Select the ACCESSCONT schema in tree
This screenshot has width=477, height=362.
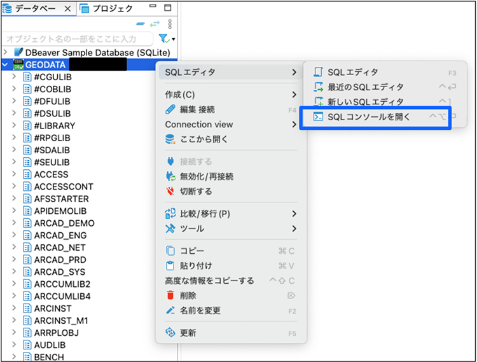click(64, 186)
